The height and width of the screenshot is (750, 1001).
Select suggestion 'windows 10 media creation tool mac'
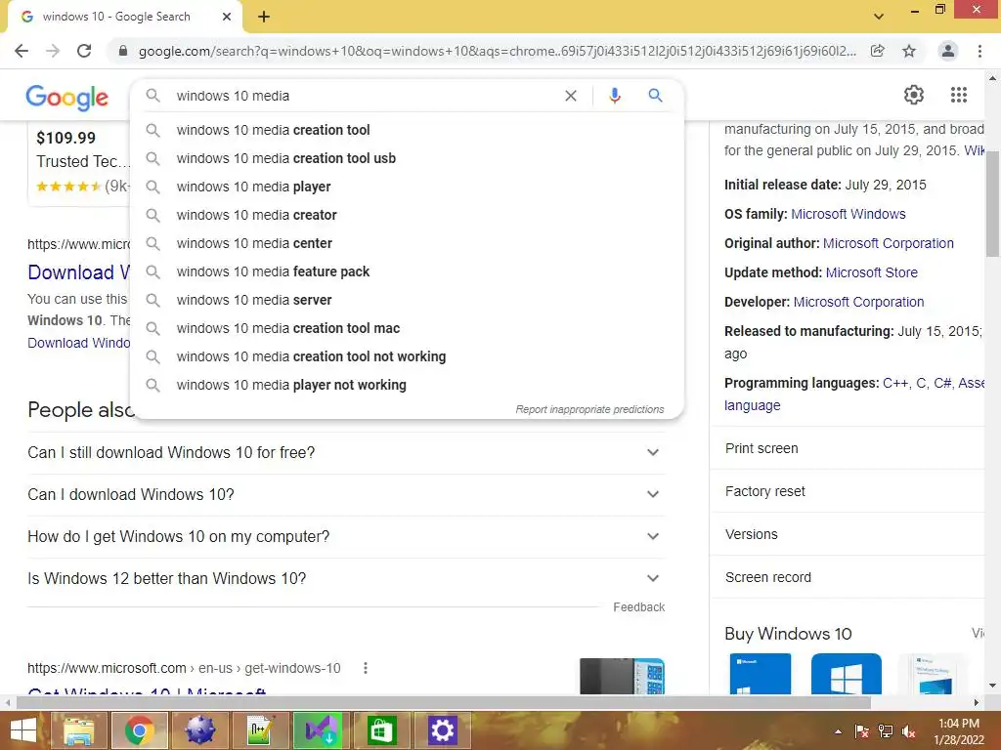[x=409, y=328]
